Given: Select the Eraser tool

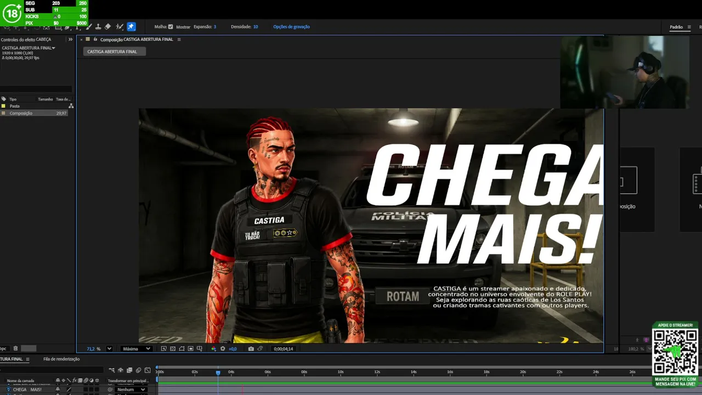Looking at the screenshot, I should [x=107, y=26].
